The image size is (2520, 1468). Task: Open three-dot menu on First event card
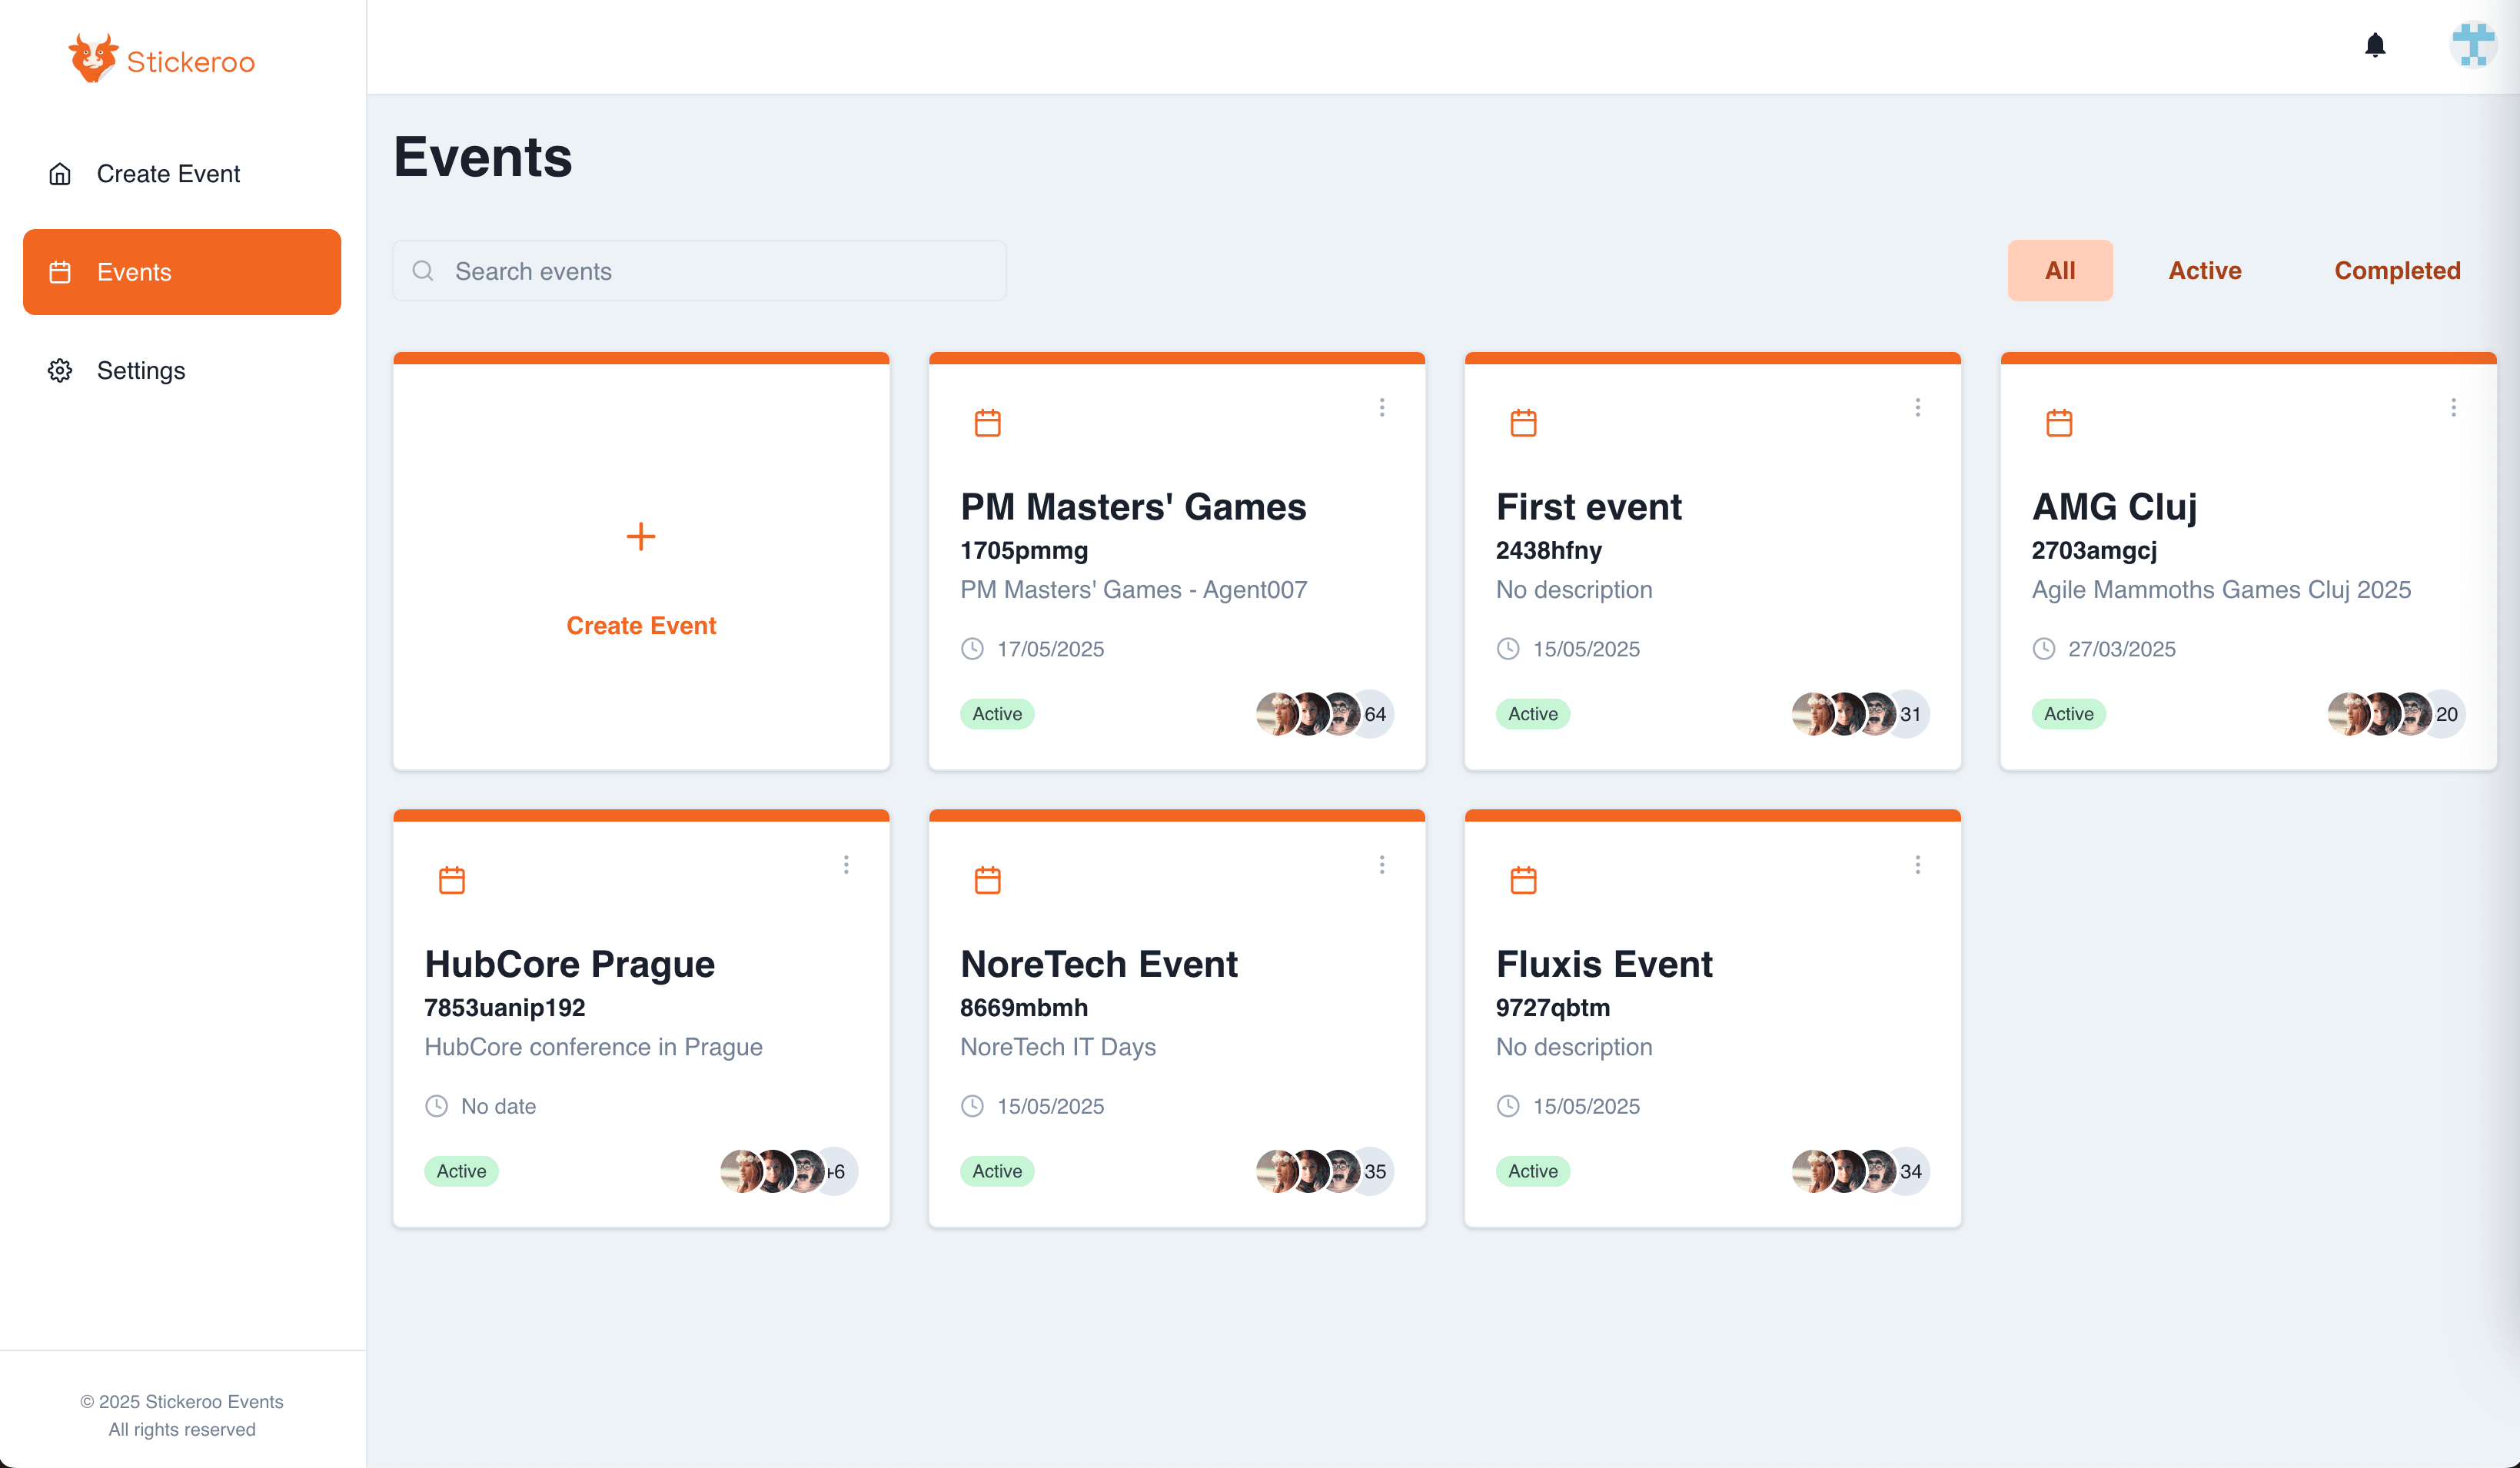pos(1917,407)
